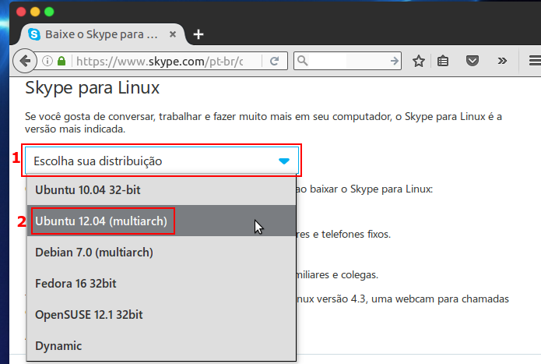
Task: Bookmark this page with the star icon
Action: click(x=419, y=61)
